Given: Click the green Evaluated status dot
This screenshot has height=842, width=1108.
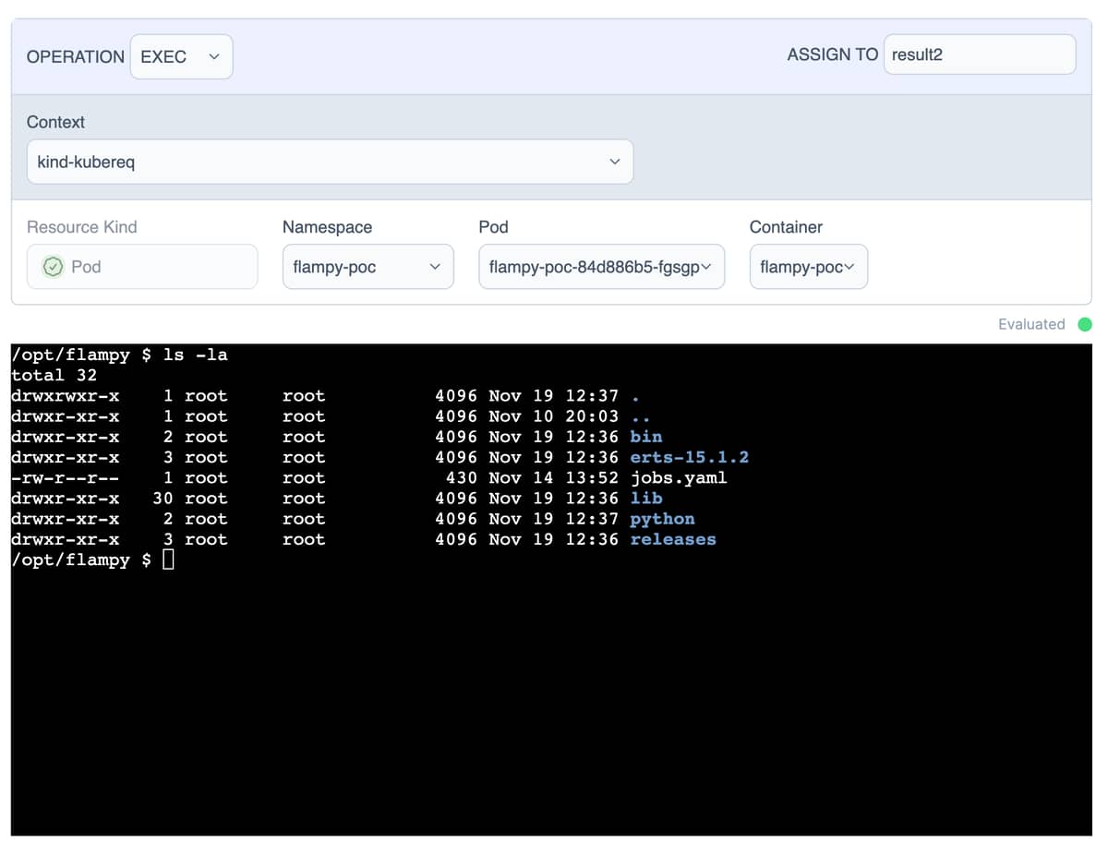Looking at the screenshot, I should tap(1085, 324).
